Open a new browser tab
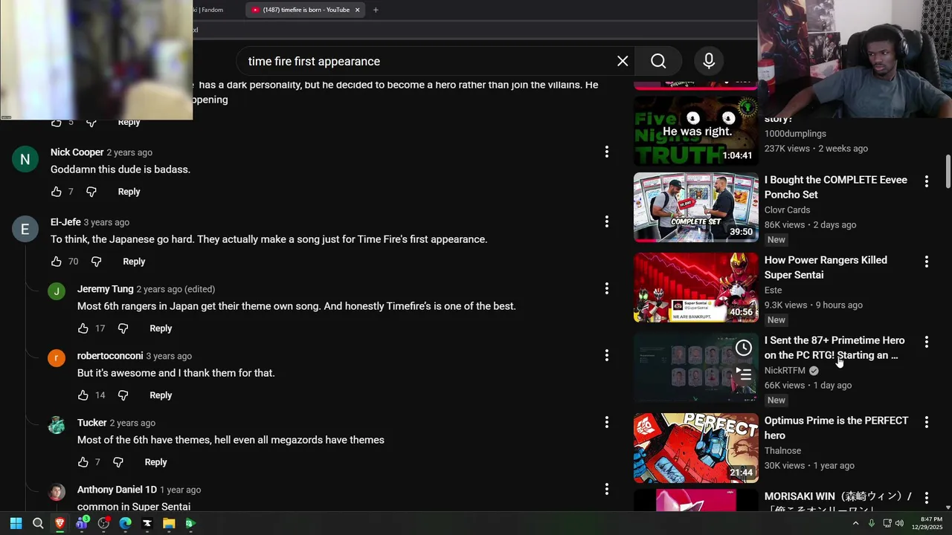This screenshot has width=952, height=535. (376, 10)
